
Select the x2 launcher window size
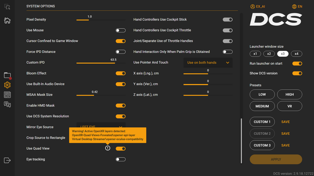click(269, 54)
